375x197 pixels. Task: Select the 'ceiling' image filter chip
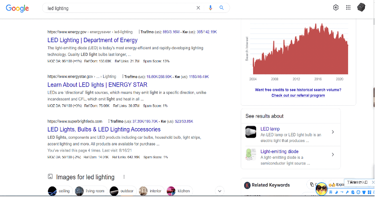60,191
